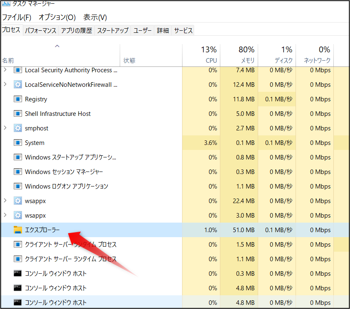This screenshot has height=309, width=350.
Task: Click the Shell Infrastructure Host icon
Action: [x=17, y=114]
